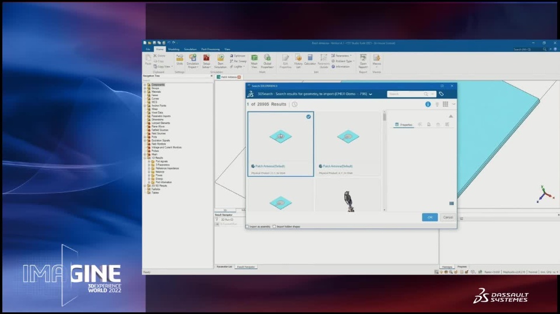Cancel the 3DSearch import dialog
560x314 pixels.
[448, 217]
